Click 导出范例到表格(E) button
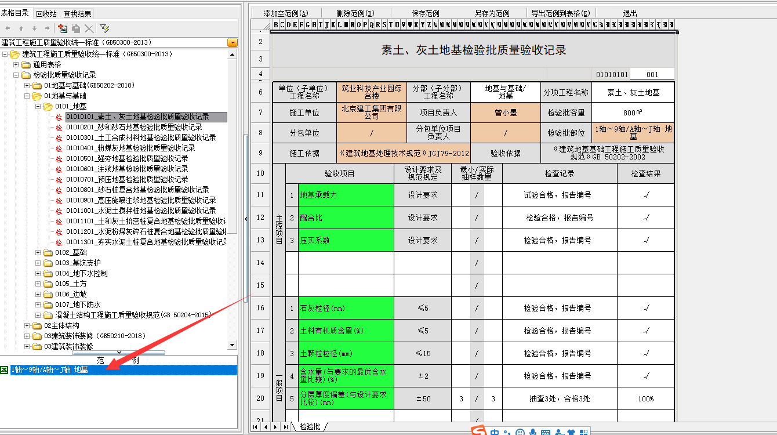 coord(561,13)
